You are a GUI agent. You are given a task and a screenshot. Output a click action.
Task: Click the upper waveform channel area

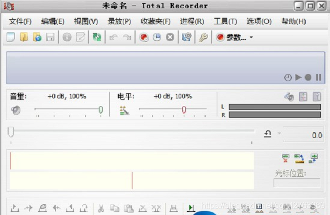(x=132, y=161)
